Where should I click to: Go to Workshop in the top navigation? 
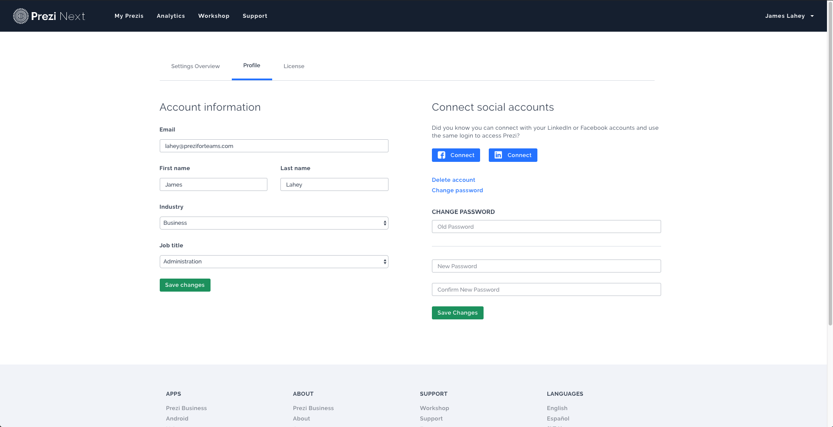point(214,16)
